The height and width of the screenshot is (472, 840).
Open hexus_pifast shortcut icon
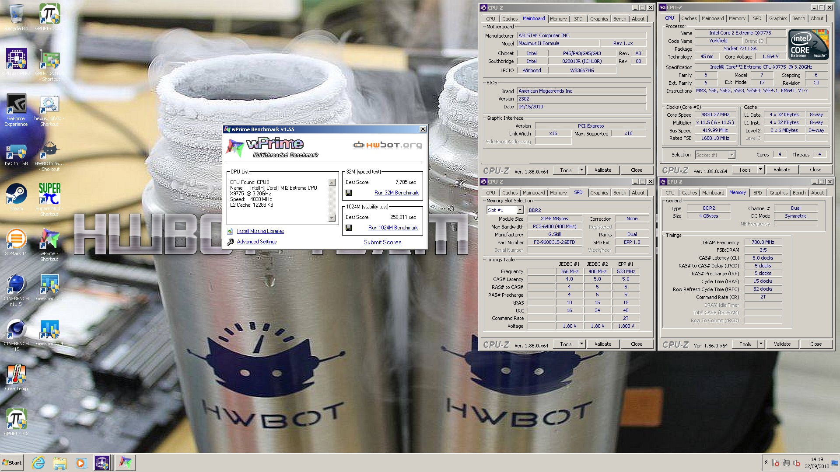pyautogui.click(x=49, y=110)
